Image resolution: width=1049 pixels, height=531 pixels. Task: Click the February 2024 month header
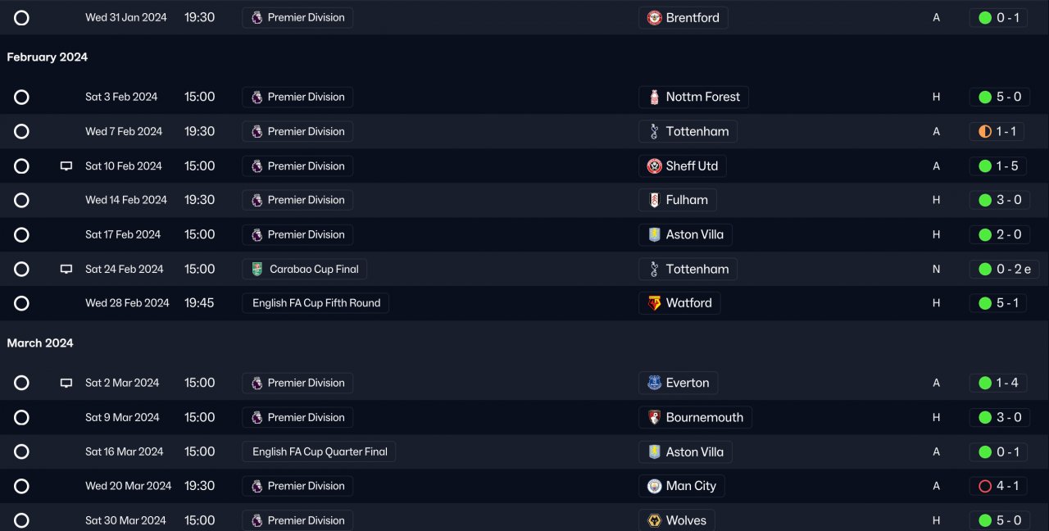pyautogui.click(x=48, y=57)
